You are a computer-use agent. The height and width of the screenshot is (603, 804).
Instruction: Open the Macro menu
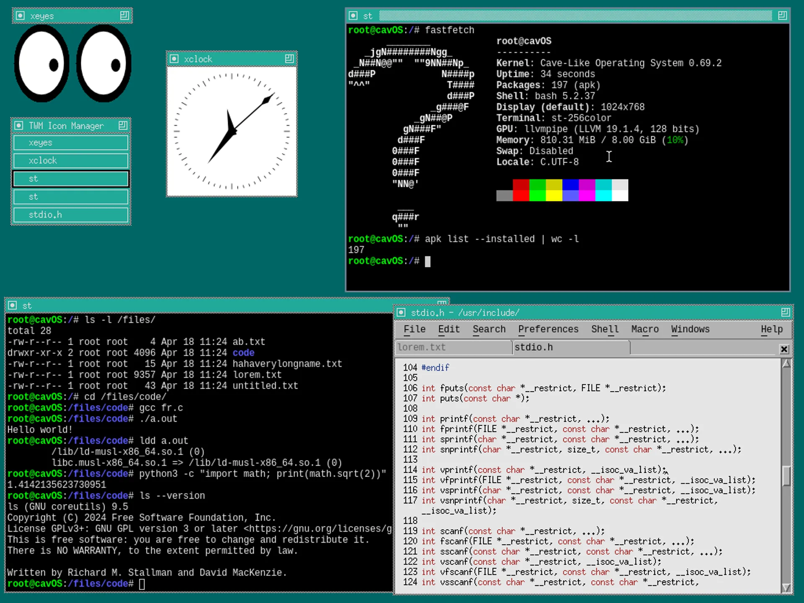(645, 330)
